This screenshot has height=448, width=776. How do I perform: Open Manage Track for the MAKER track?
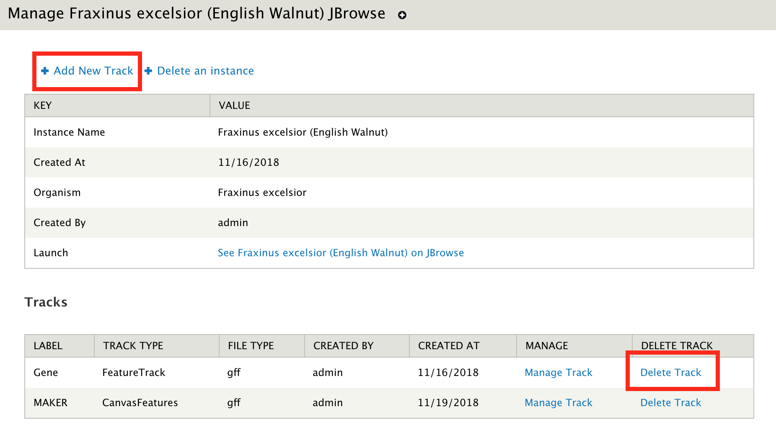pyautogui.click(x=558, y=403)
